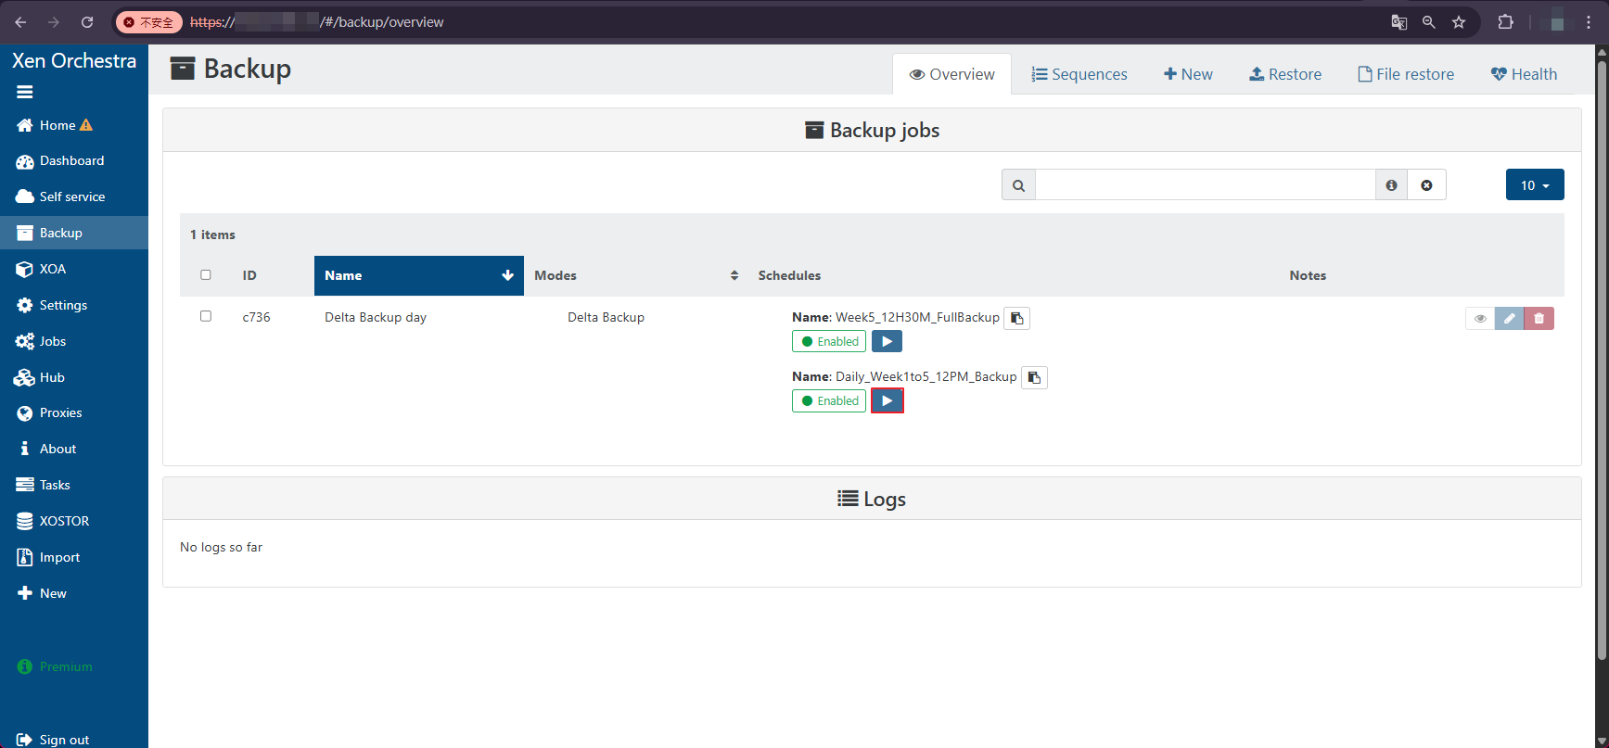The width and height of the screenshot is (1609, 748).
Task: Preview the Delta Backup day job (eye icon)
Action: tap(1480, 318)
